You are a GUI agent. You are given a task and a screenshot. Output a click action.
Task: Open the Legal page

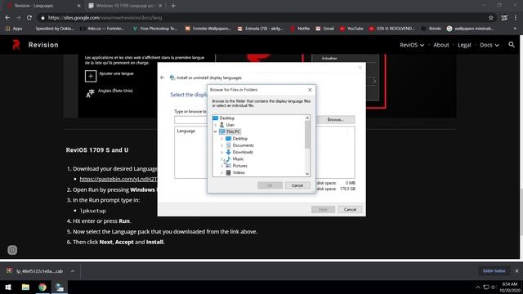click(x=464, y=45)
